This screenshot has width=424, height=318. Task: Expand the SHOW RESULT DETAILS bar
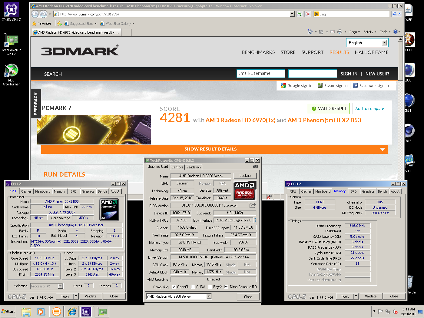click(x=214, y=149)
